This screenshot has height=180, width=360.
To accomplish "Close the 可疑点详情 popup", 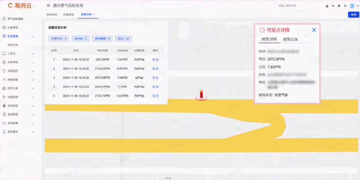I will 314,30.
